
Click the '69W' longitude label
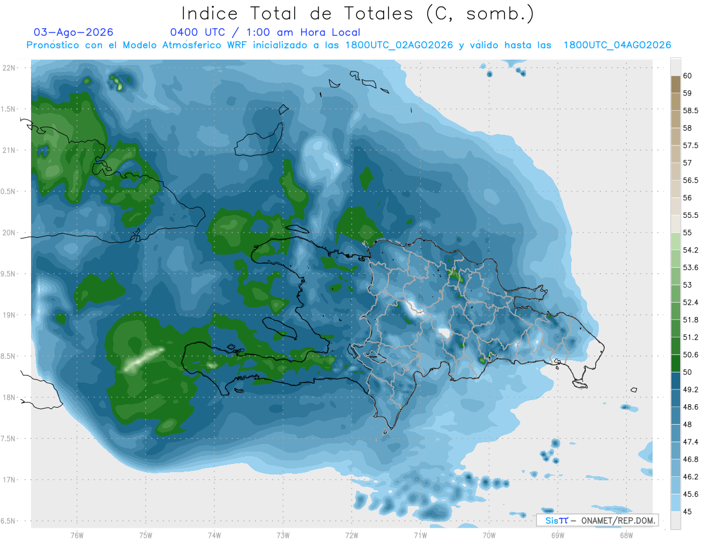pos(558,535)
